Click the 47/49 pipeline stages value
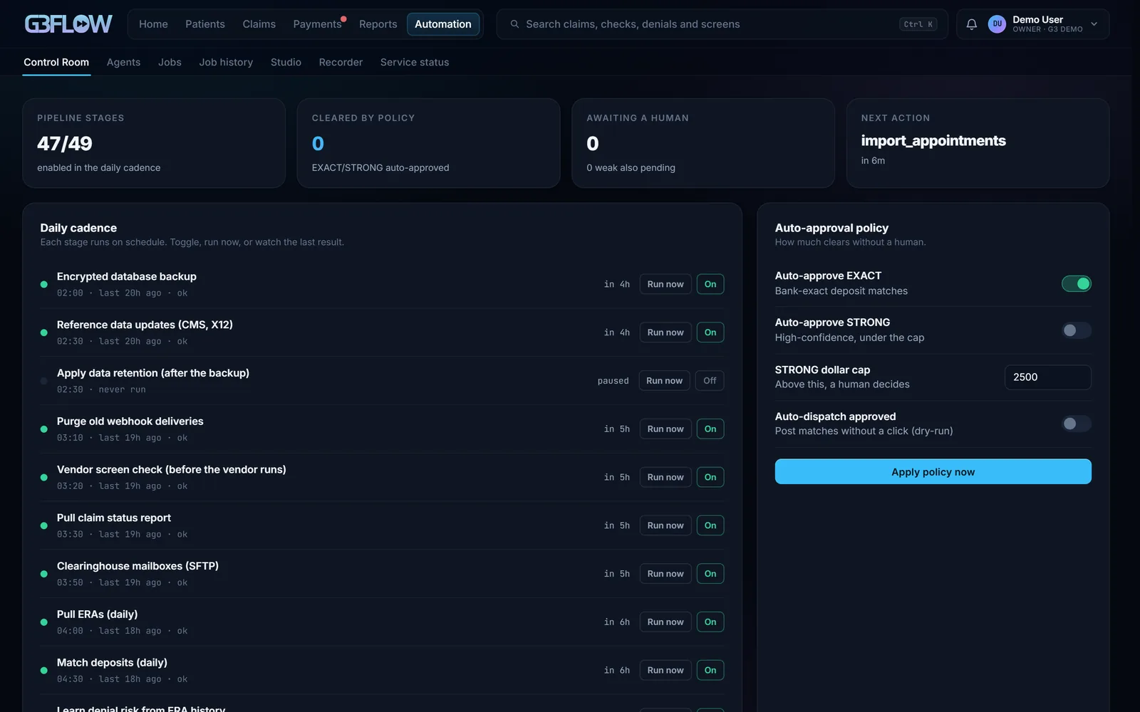 pos(65,144)
